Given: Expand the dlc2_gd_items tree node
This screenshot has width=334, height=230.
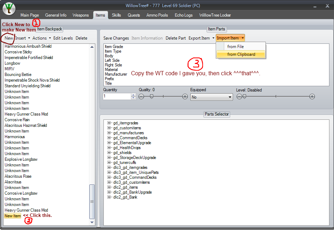Looking at the screenshot, I should point(109,187).
